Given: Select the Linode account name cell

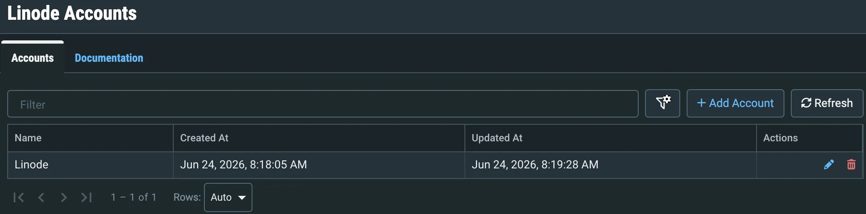Looking at the screenshot, I should click(90, 165).
